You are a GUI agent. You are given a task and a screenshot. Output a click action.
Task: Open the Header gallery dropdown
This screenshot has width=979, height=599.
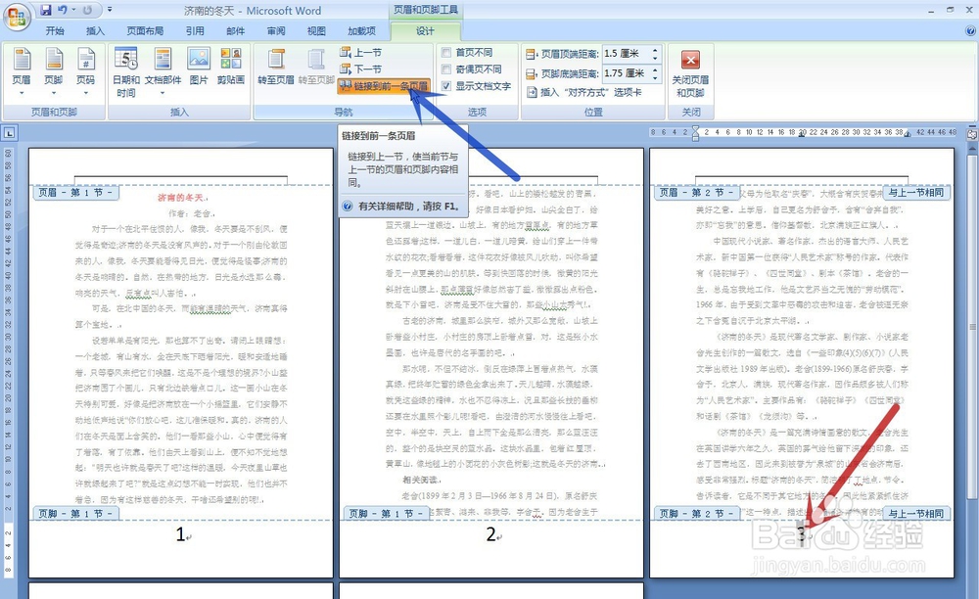23,92
